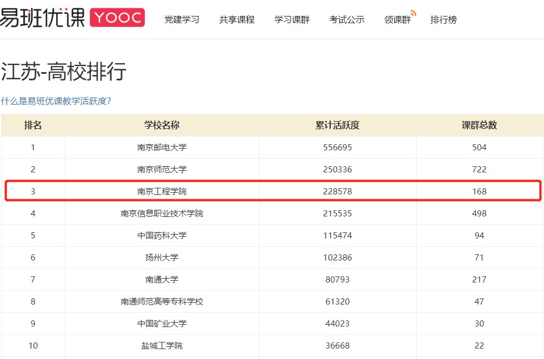The width and height of the screenshot is (544, 359).
Task: Click the 累计活跃度 column header
Action: tap(337, 125)
